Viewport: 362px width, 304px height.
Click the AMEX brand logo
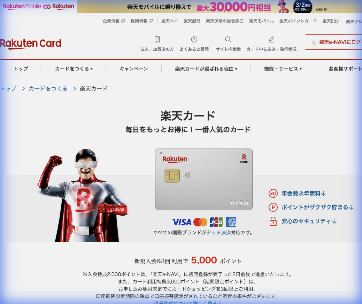coord(231,222)
